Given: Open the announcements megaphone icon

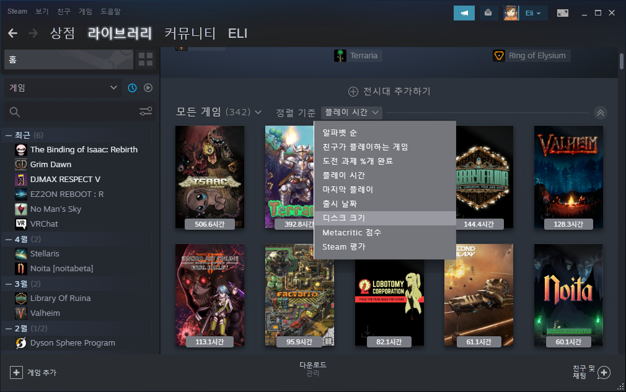Looking at the screenshot, I should 464,13.
